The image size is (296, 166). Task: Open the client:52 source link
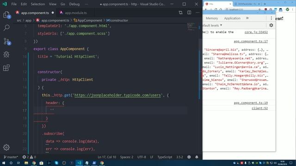pos(259,108)
